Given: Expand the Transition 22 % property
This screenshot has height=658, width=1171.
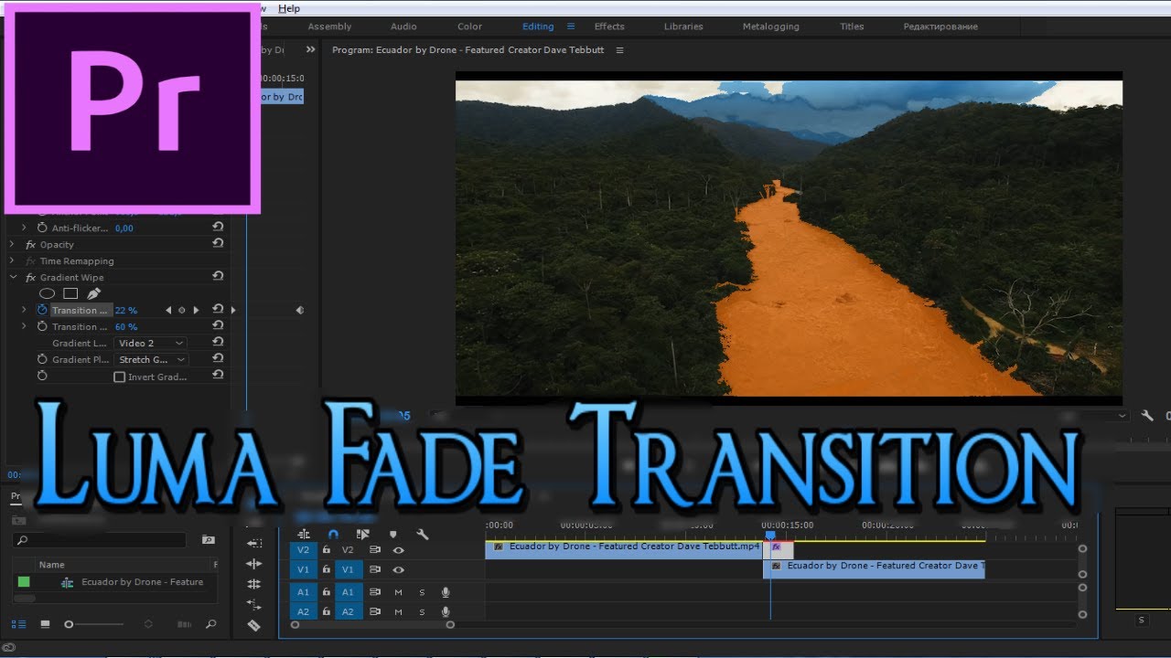Looking at the screenshot, I should coord(25,310).
